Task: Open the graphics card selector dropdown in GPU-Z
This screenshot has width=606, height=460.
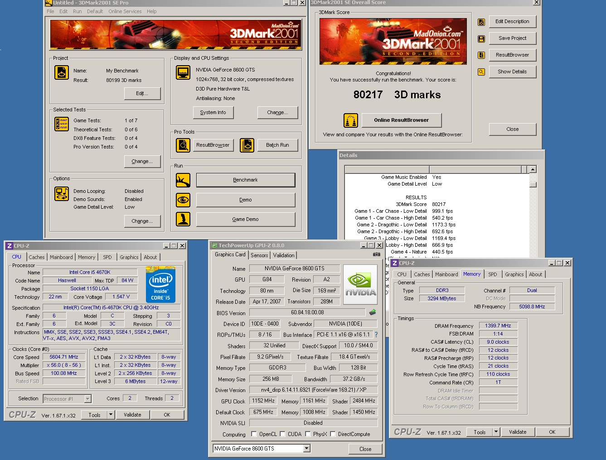Action: click(x=307, y=449)
